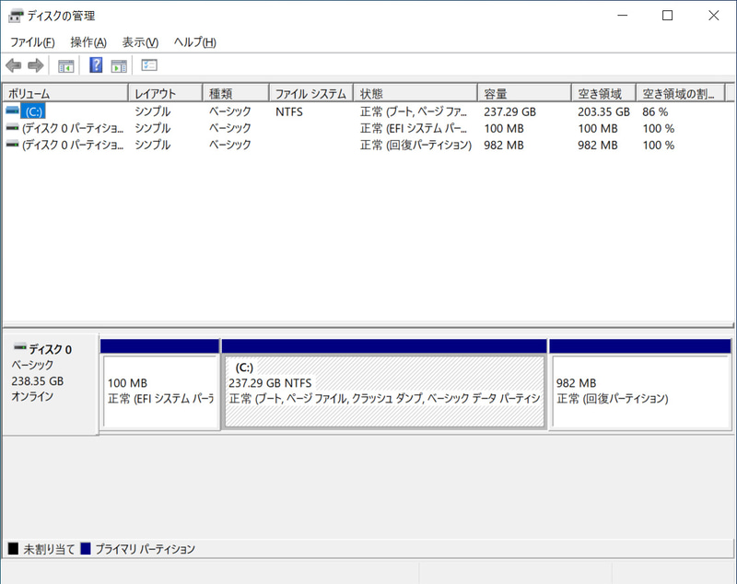Click the 未割り当て legend label

tap(49, 549)
